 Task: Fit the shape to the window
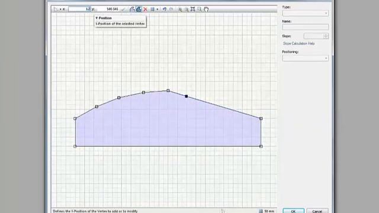pos(192,9)
